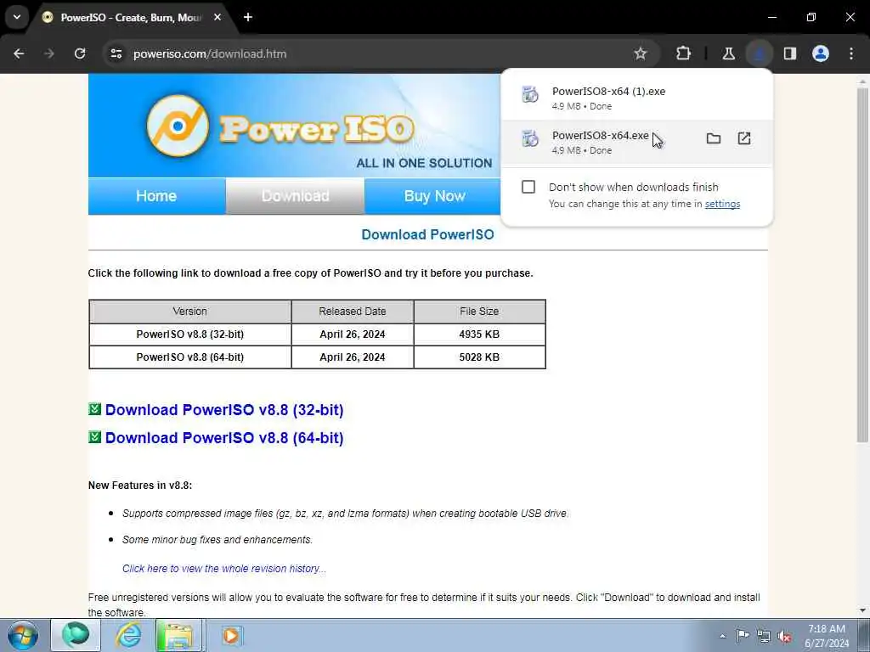Click the Version column header
The height and width of the screenshot is (652, 870).
click(x=190, y=312)
